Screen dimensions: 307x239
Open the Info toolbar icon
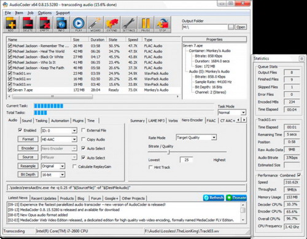[61, 25]
